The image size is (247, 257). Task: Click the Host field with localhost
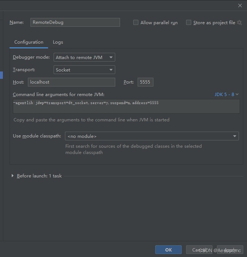click(x=71, y=82)
